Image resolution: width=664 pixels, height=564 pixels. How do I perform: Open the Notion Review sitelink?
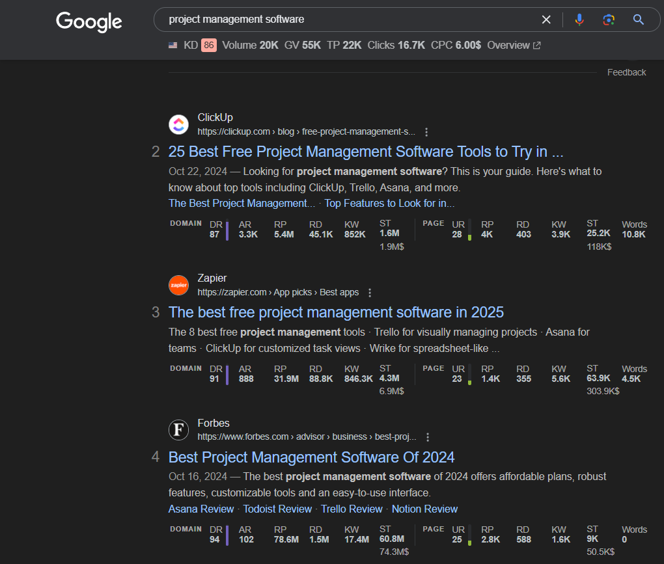424,509
